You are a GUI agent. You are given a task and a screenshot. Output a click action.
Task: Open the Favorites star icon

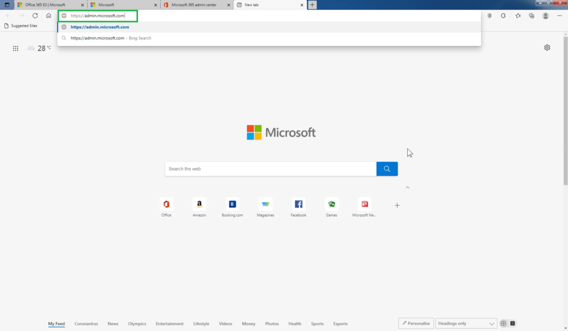tap(518, 16)
